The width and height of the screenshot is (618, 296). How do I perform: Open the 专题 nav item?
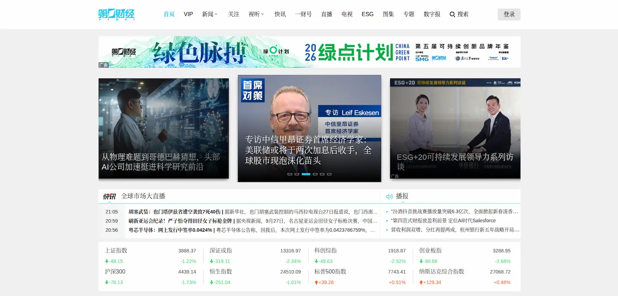pyautogui.click(x=409, y=14)
